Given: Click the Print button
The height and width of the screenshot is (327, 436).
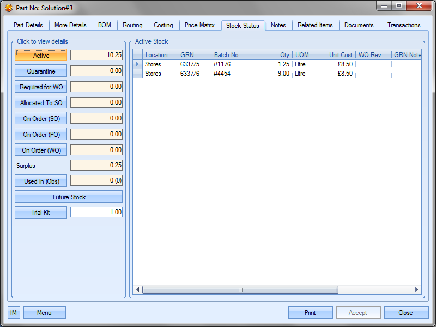Looking at the screenshot, I should 310,313.
